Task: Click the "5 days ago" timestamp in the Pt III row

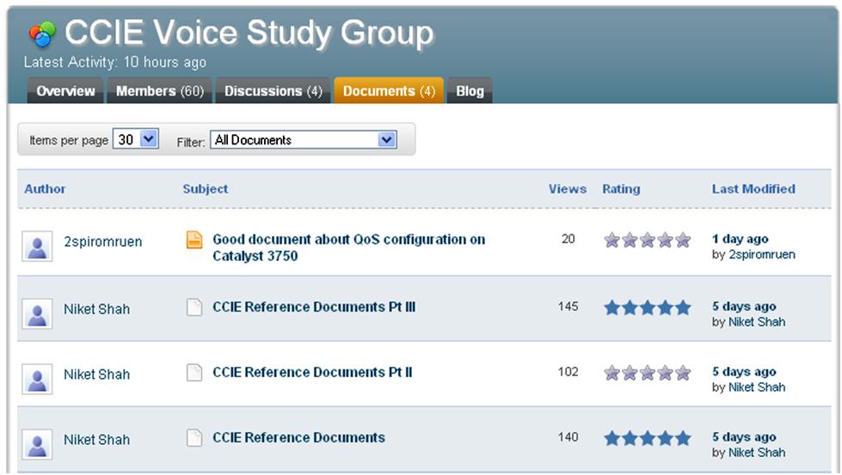Action: 744,307
